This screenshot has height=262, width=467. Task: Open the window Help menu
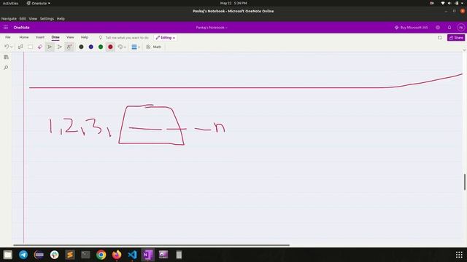click(x=61, y=19)
